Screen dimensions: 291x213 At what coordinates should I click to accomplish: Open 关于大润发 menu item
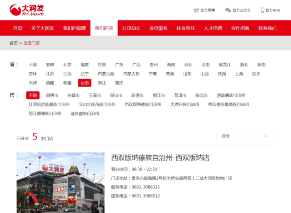pyautogui.click(x=42, y=28)
